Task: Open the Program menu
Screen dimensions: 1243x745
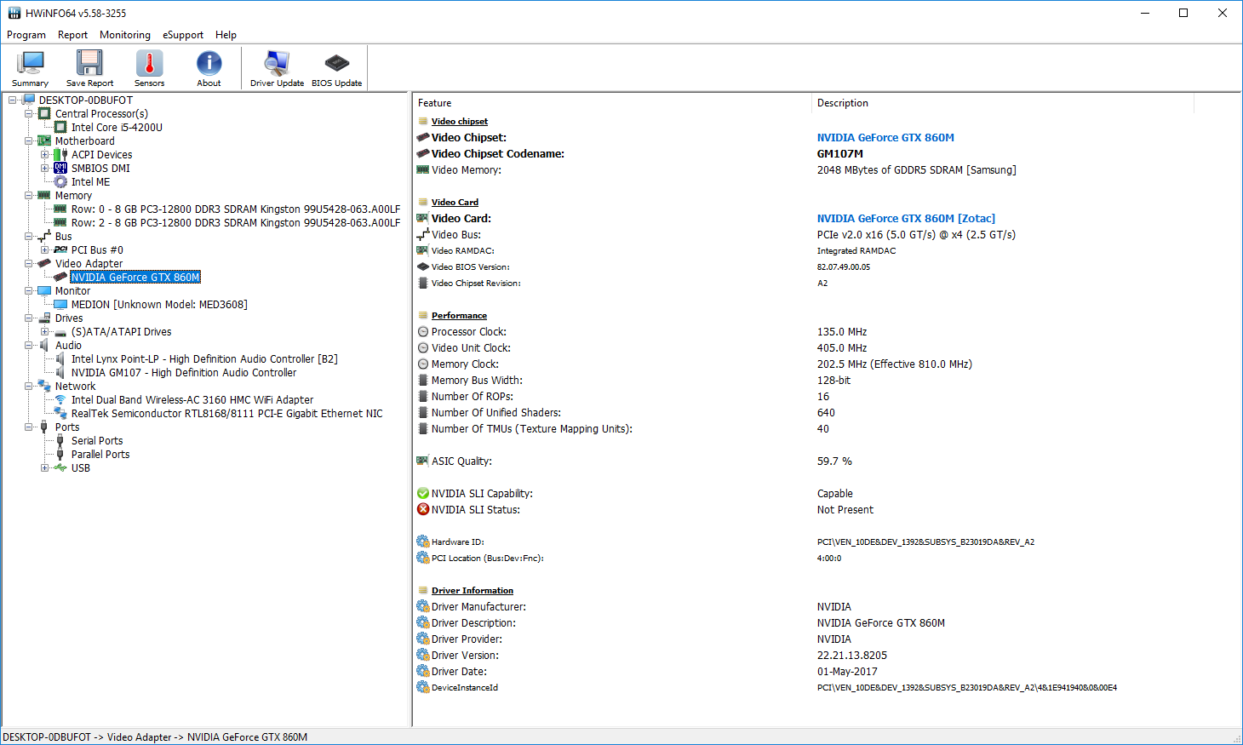Action: tap(26, 35)
